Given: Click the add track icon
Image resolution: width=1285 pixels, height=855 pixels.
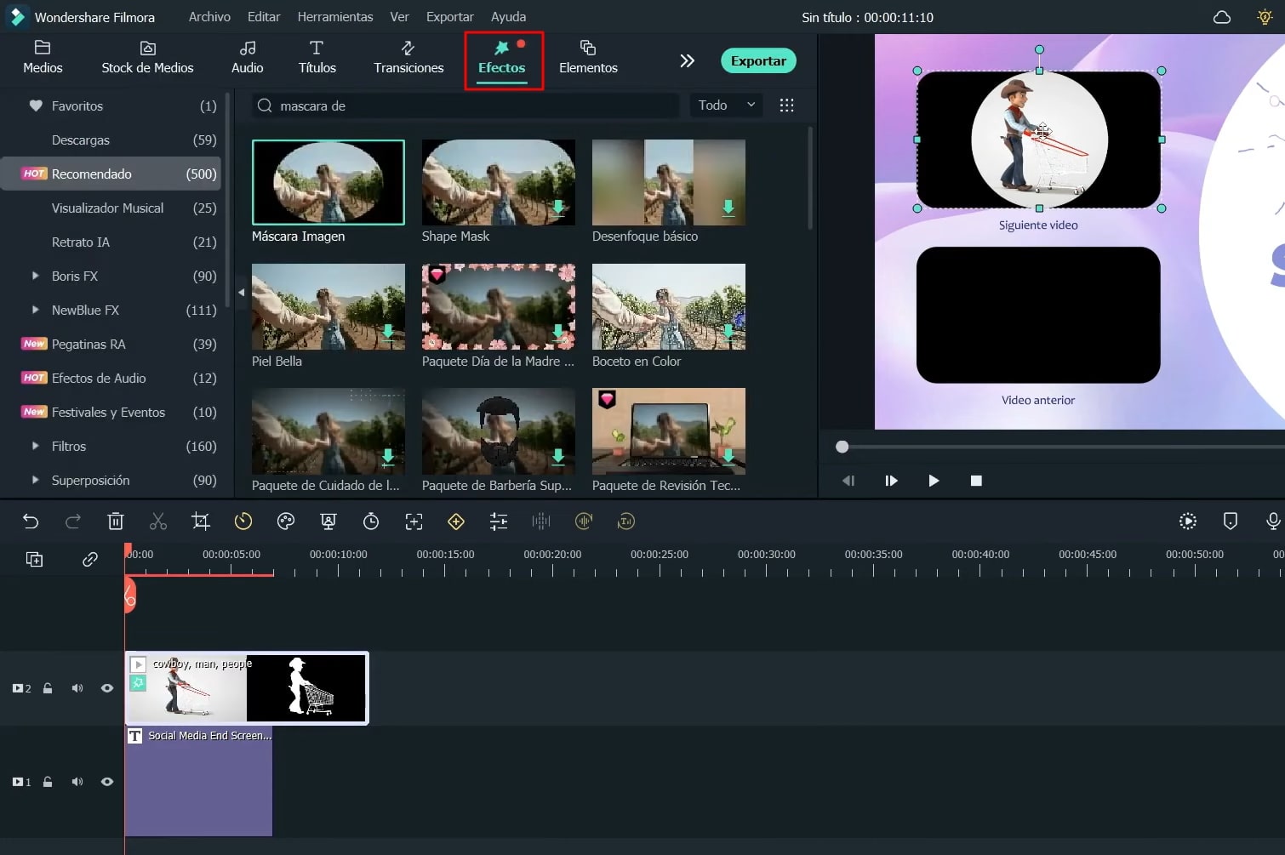Looking at the screenshot, I should (x=35, y=559).
